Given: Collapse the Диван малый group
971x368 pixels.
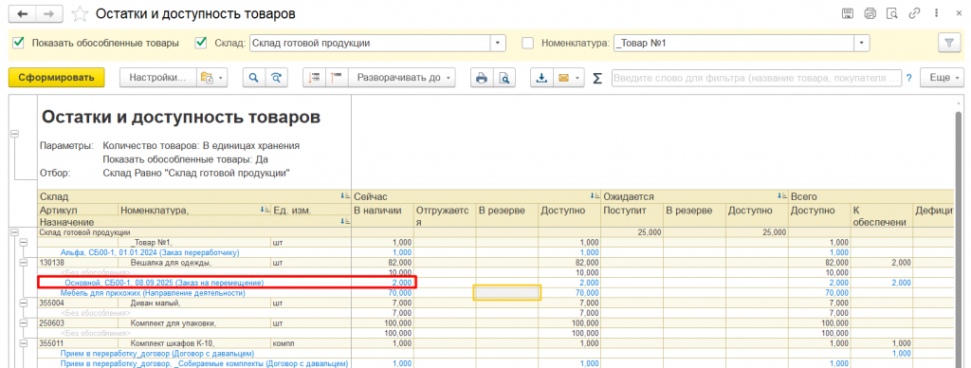Looking at the screenshot, I should pos(24,303).
